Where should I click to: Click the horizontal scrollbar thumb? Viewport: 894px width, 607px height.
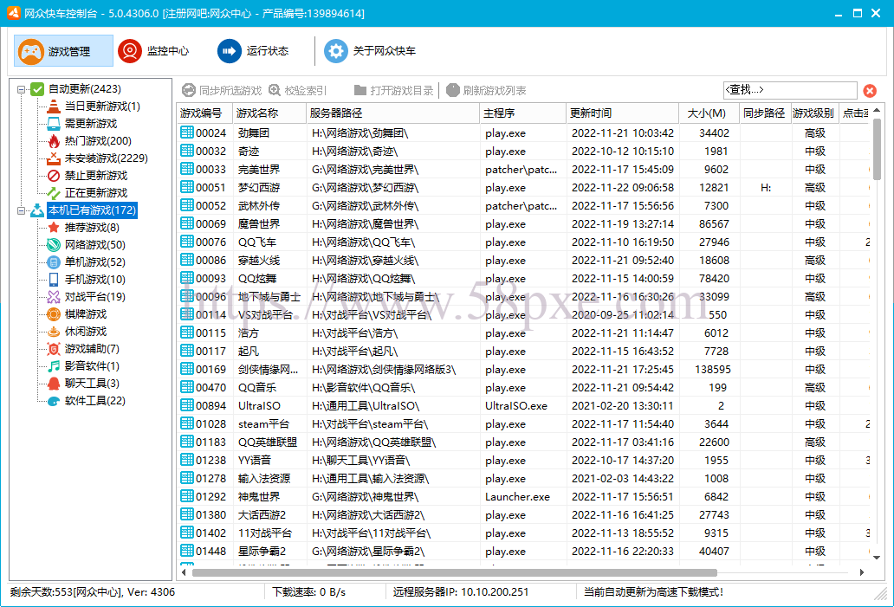click(455, 572)
